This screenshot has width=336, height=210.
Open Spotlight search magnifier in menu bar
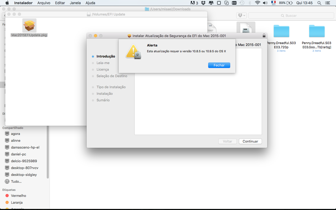pos(319,3)
